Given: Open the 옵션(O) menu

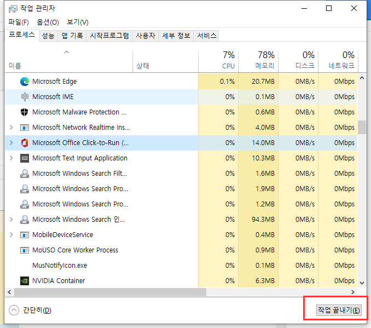Looking at the screenshot, I should (48, 22).
